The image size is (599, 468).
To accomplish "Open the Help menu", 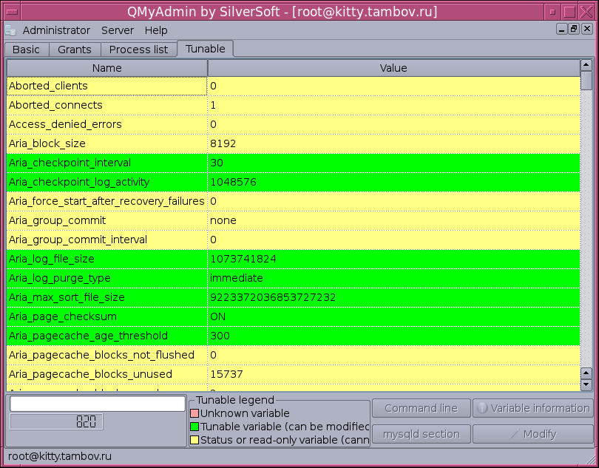I will coord(156,30).
